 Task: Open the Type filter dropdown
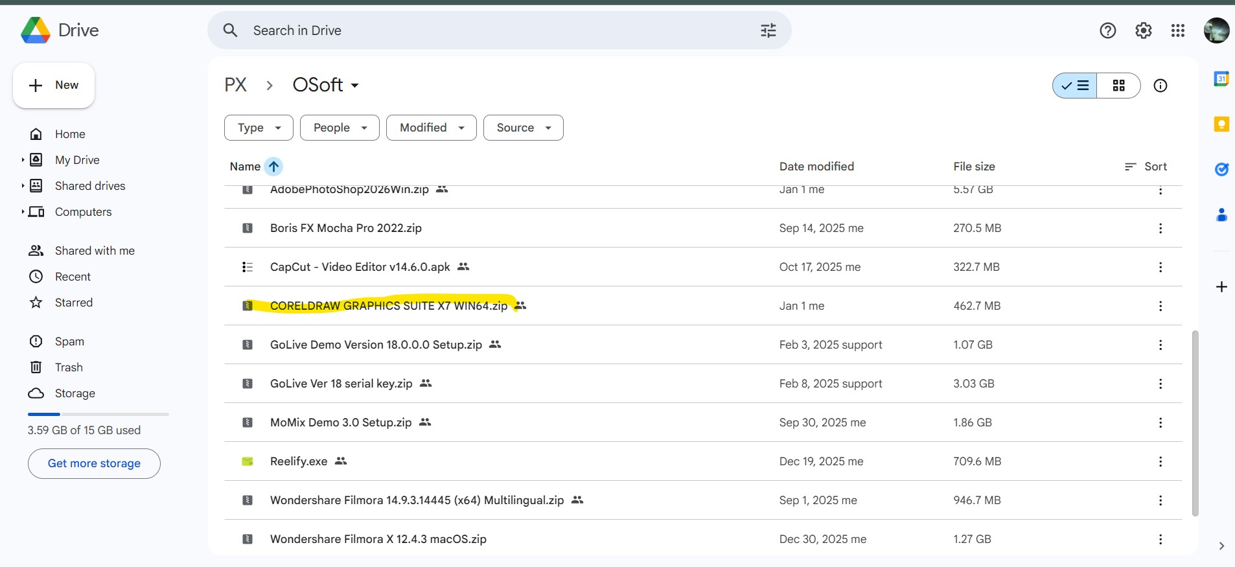259,128
